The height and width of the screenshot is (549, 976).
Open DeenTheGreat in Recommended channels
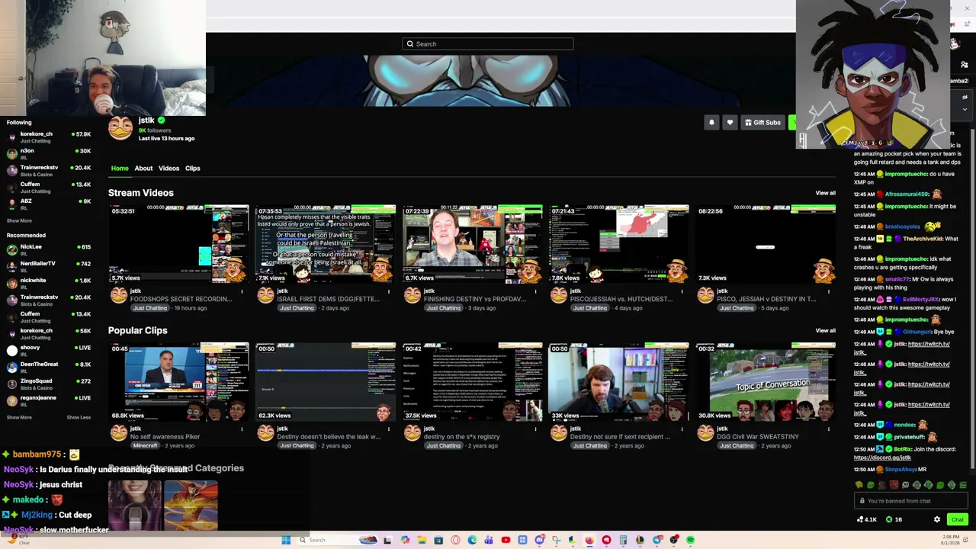click(x=49, y=368)
